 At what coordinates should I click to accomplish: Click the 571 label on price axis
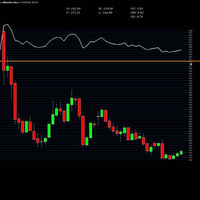[190, 52]
